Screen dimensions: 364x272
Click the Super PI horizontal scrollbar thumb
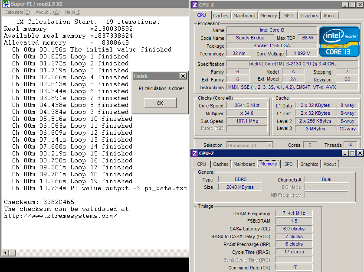pos(13,253)
